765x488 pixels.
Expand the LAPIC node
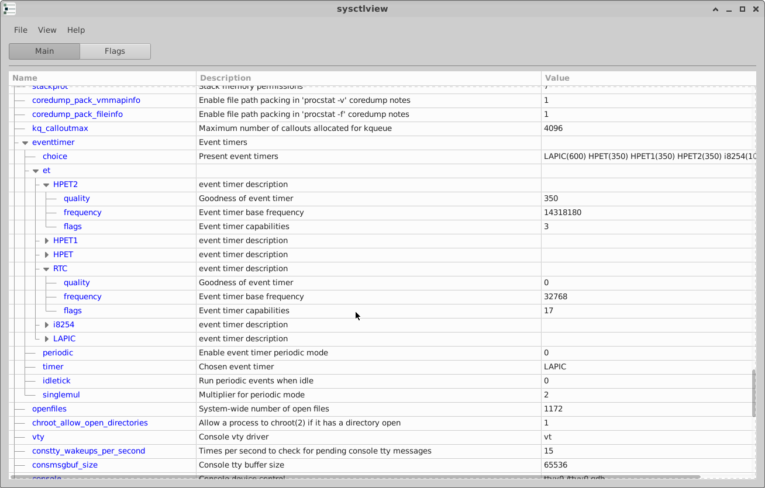point(46,339)
